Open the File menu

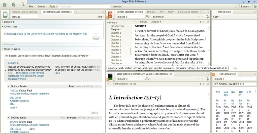click(x=32, y=6)
